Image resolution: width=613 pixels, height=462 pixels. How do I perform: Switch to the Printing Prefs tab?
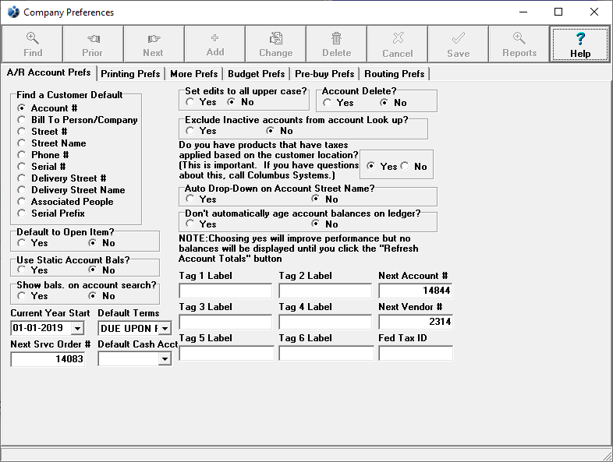coord(131,74)
